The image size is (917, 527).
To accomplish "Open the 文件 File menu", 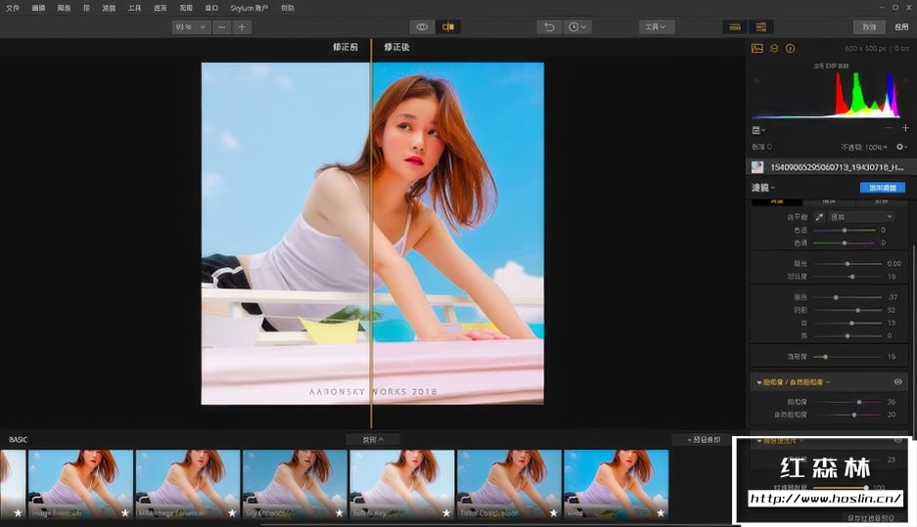I will click(x=13, y=8).
